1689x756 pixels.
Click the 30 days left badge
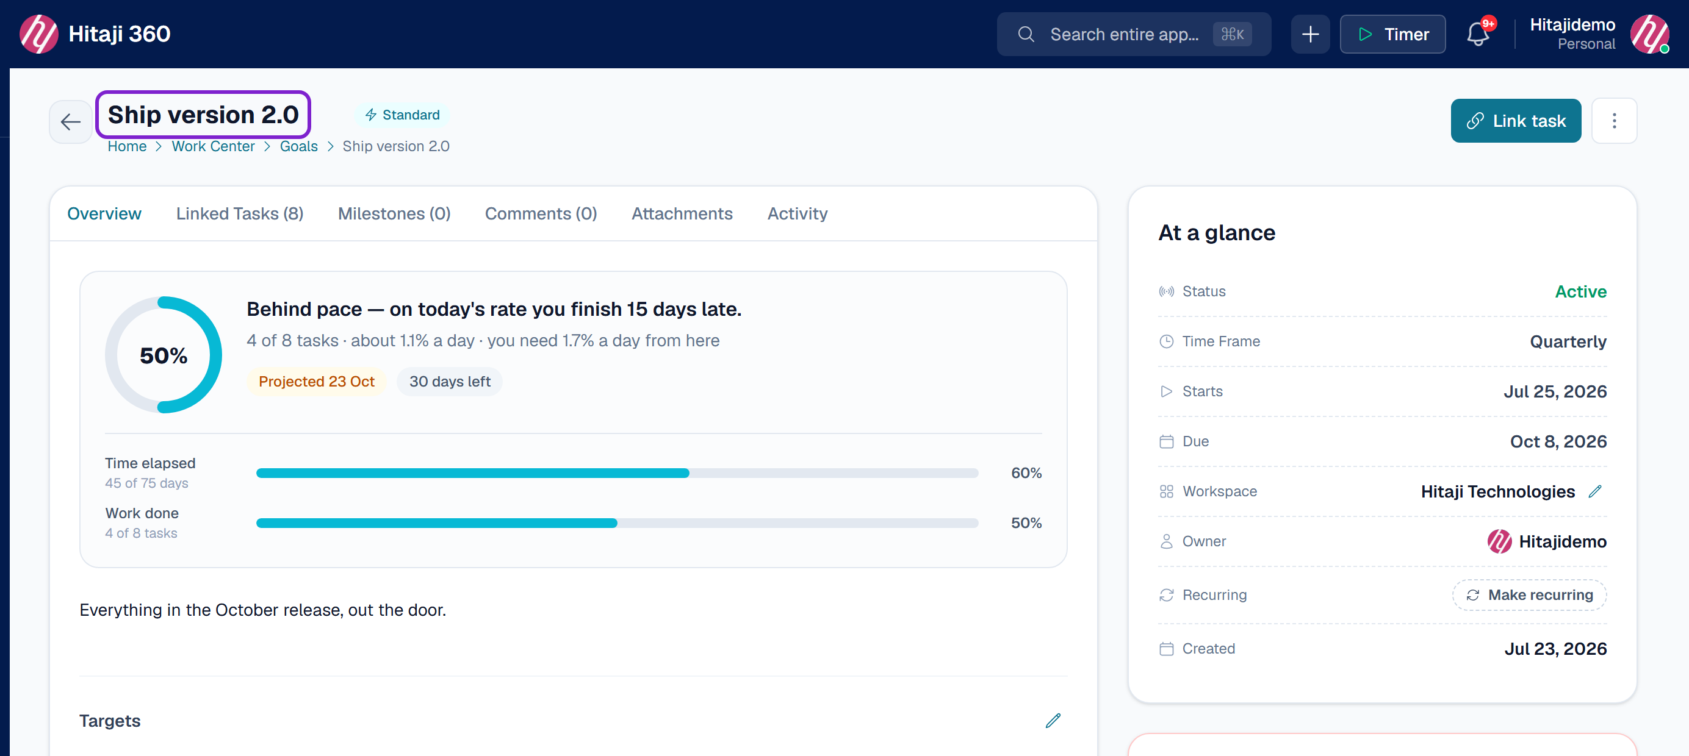[450, 381]
